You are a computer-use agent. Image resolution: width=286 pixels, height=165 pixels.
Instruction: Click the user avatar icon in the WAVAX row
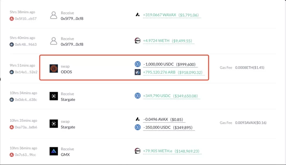(53, 15)
